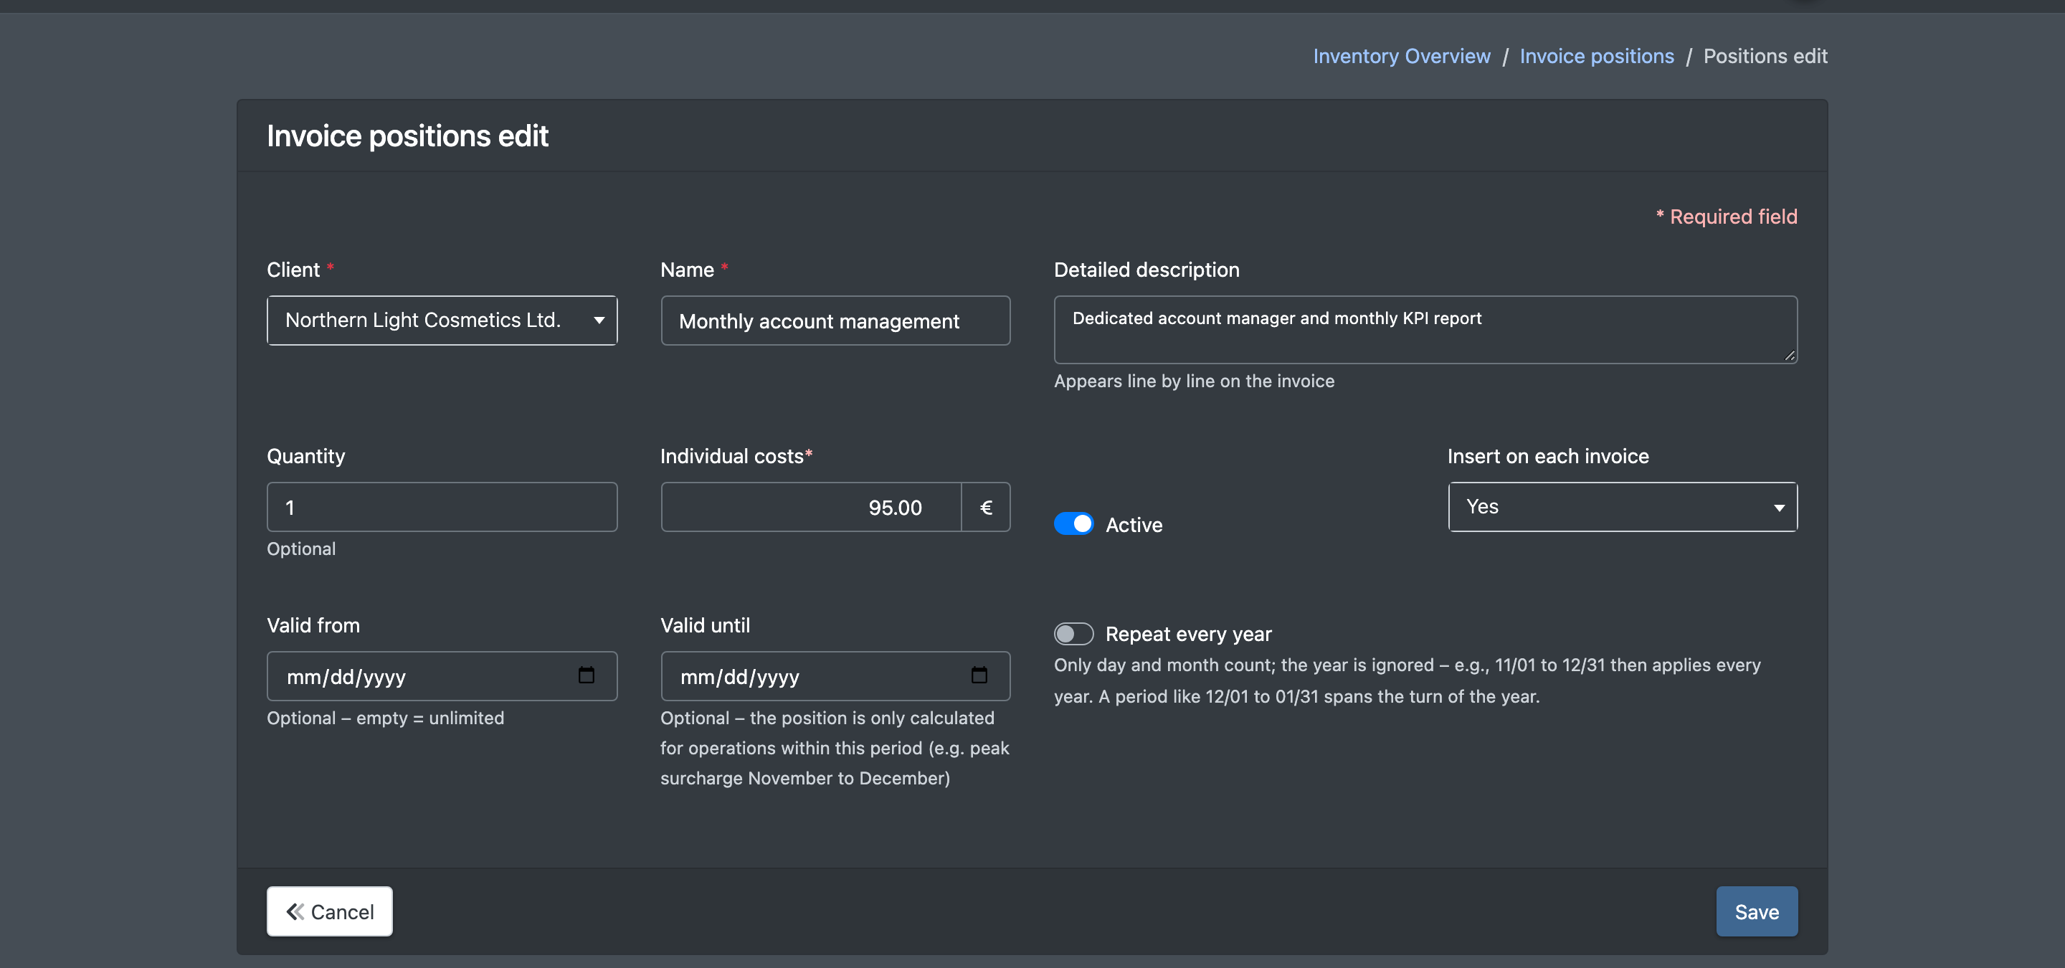Open the Valid from calendar picker icon
Image resolution: width=2065 pixels, height=968 pixels.
586,675
